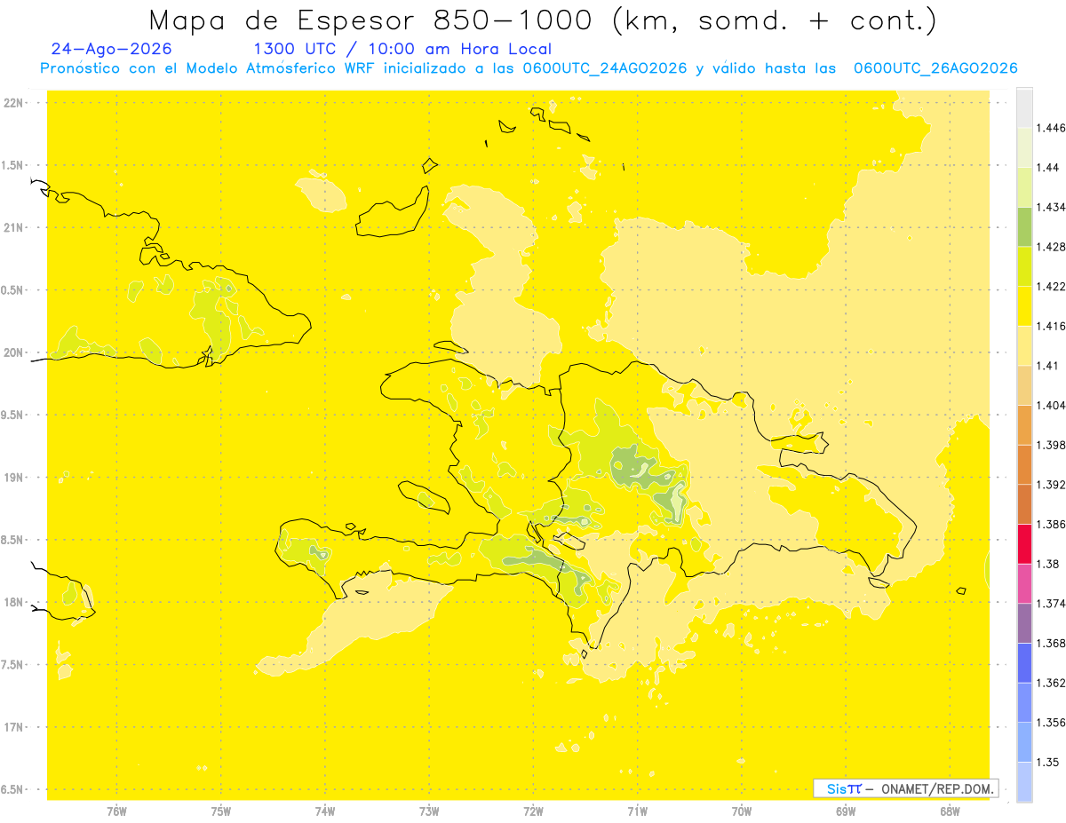
Task: Pick the pink colorbar segment between 1.374 and 1.38
Action: 1024,583
